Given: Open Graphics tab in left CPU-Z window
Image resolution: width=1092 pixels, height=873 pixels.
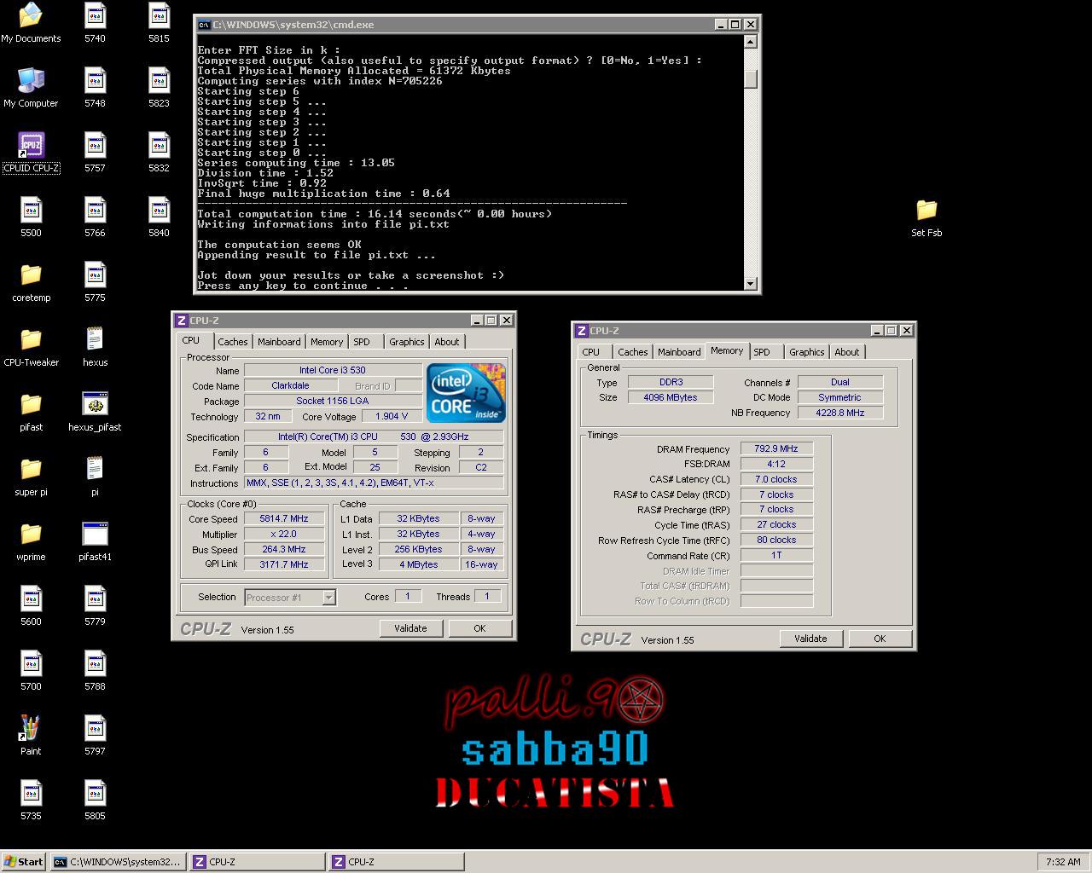Looking at the screenshot, I should pos(407,342).
